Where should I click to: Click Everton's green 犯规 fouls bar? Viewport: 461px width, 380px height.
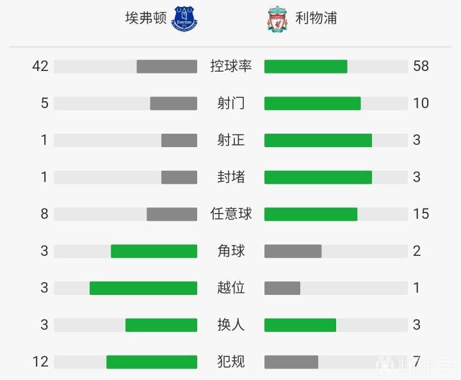152,362
